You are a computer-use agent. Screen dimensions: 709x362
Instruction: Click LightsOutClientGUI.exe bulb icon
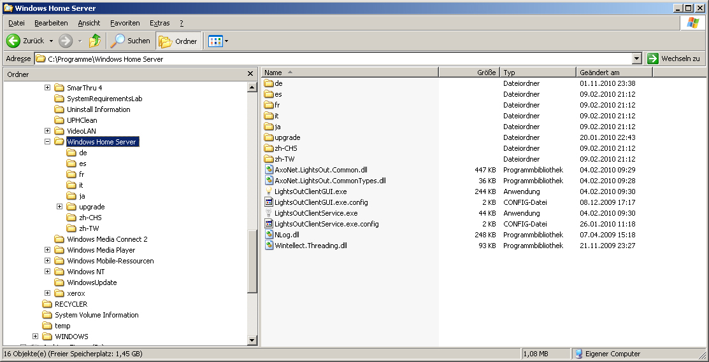click(x=269, y=191)
